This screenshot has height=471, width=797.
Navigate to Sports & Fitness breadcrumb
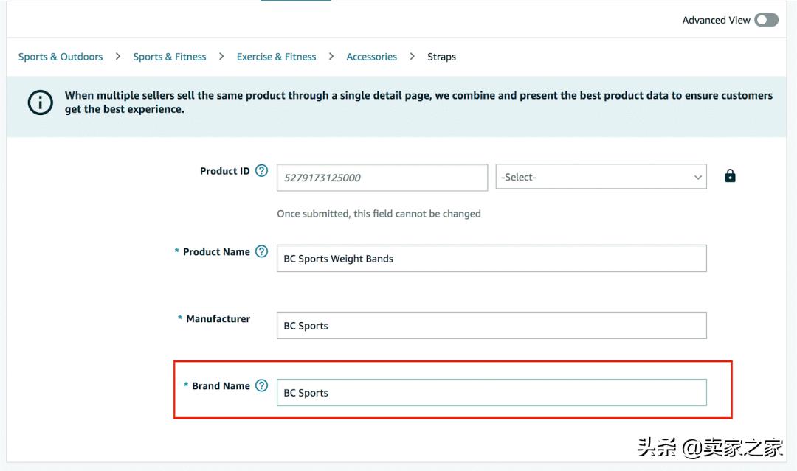(x=170, y=57)
